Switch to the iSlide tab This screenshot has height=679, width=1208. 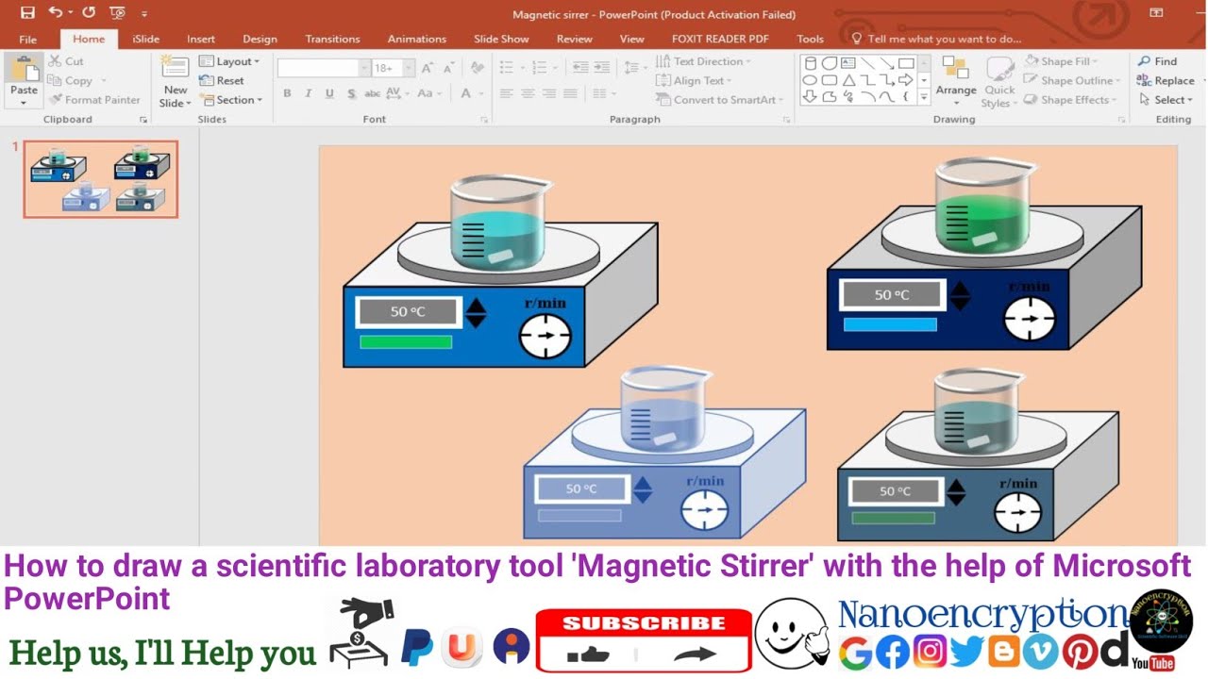tap(146, 39)
